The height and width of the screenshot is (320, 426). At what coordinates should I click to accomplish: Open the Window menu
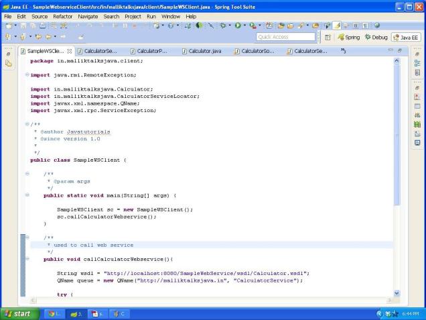[170, 16]
